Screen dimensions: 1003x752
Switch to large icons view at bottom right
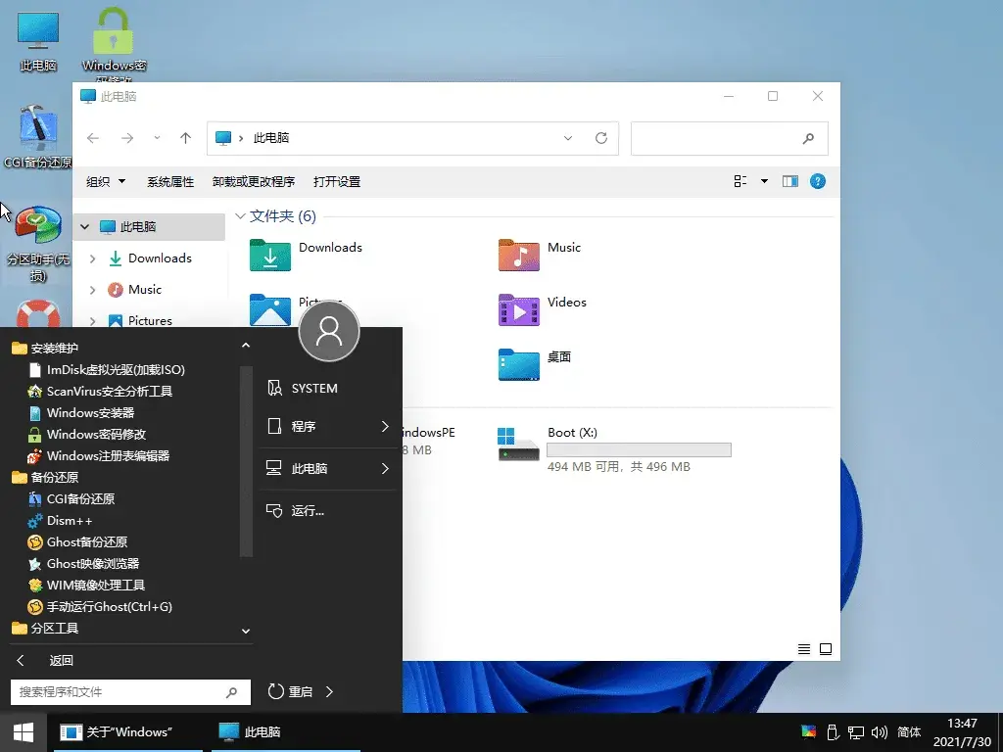(x=826, y=649)
